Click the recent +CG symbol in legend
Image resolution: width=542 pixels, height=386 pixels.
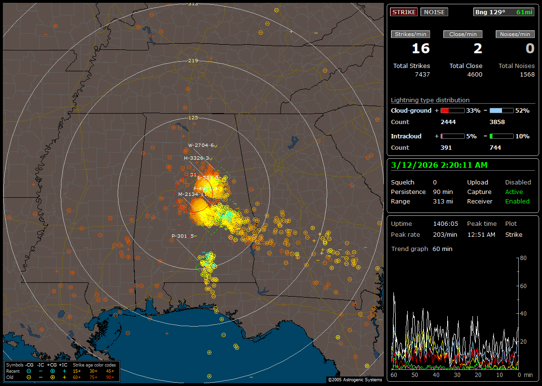click(x=52, y=371)
